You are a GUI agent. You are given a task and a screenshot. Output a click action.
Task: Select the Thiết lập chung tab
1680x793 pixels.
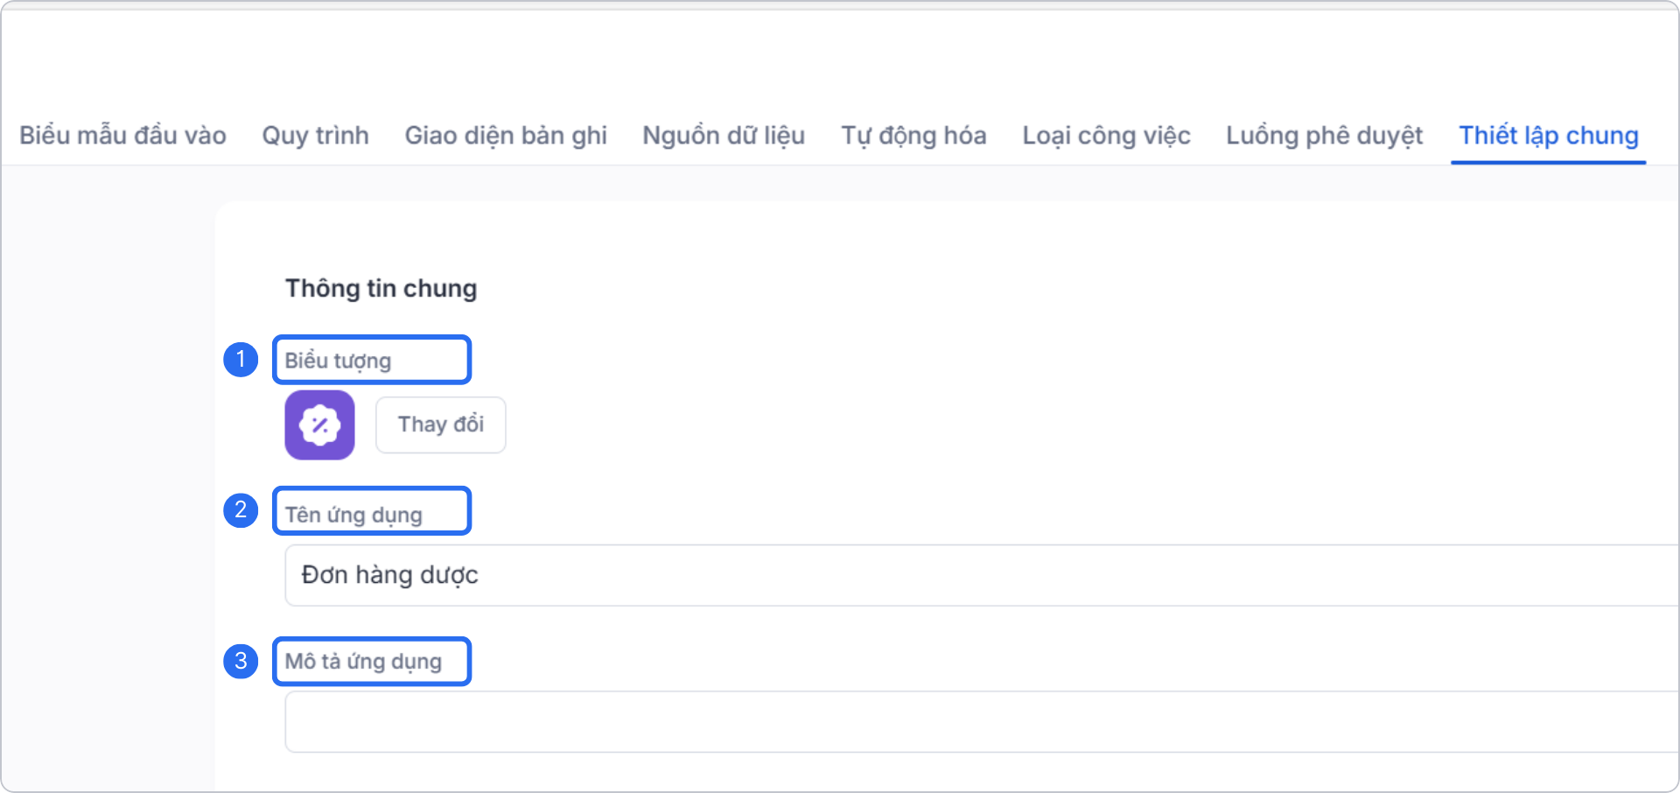pyautogui.click(x=1549, y=136)
